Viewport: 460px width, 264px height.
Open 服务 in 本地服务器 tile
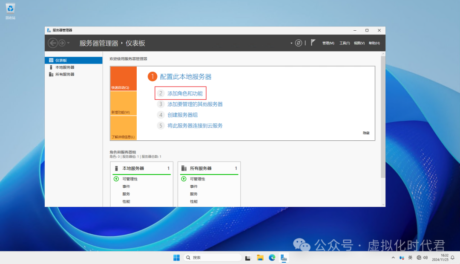point(126,194)
